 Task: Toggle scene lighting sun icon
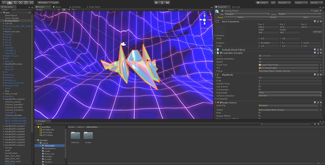pos(64,10)
